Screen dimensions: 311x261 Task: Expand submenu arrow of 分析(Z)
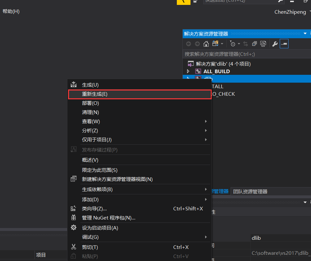(206, 131)
